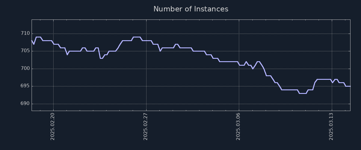Click the line's lowest trough near 693
The height and width of the screenshot is (150, 361).
302,93
